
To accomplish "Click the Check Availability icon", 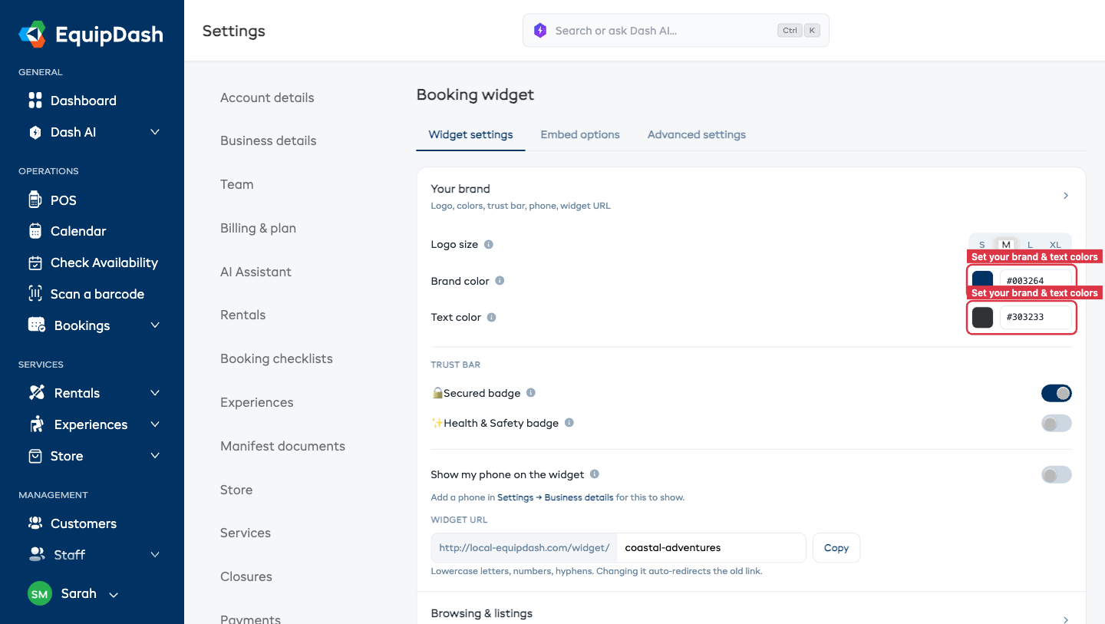I will 35,262.
